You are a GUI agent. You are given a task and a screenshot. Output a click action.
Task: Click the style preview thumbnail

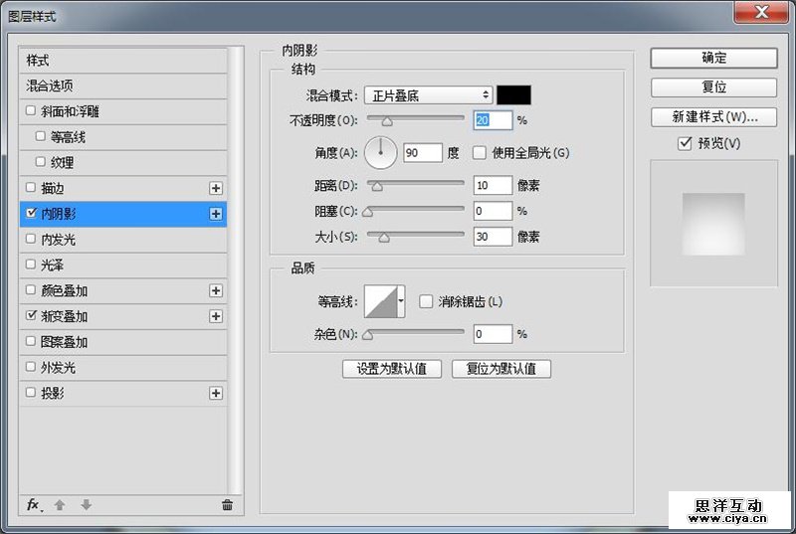tap(713, 224)
